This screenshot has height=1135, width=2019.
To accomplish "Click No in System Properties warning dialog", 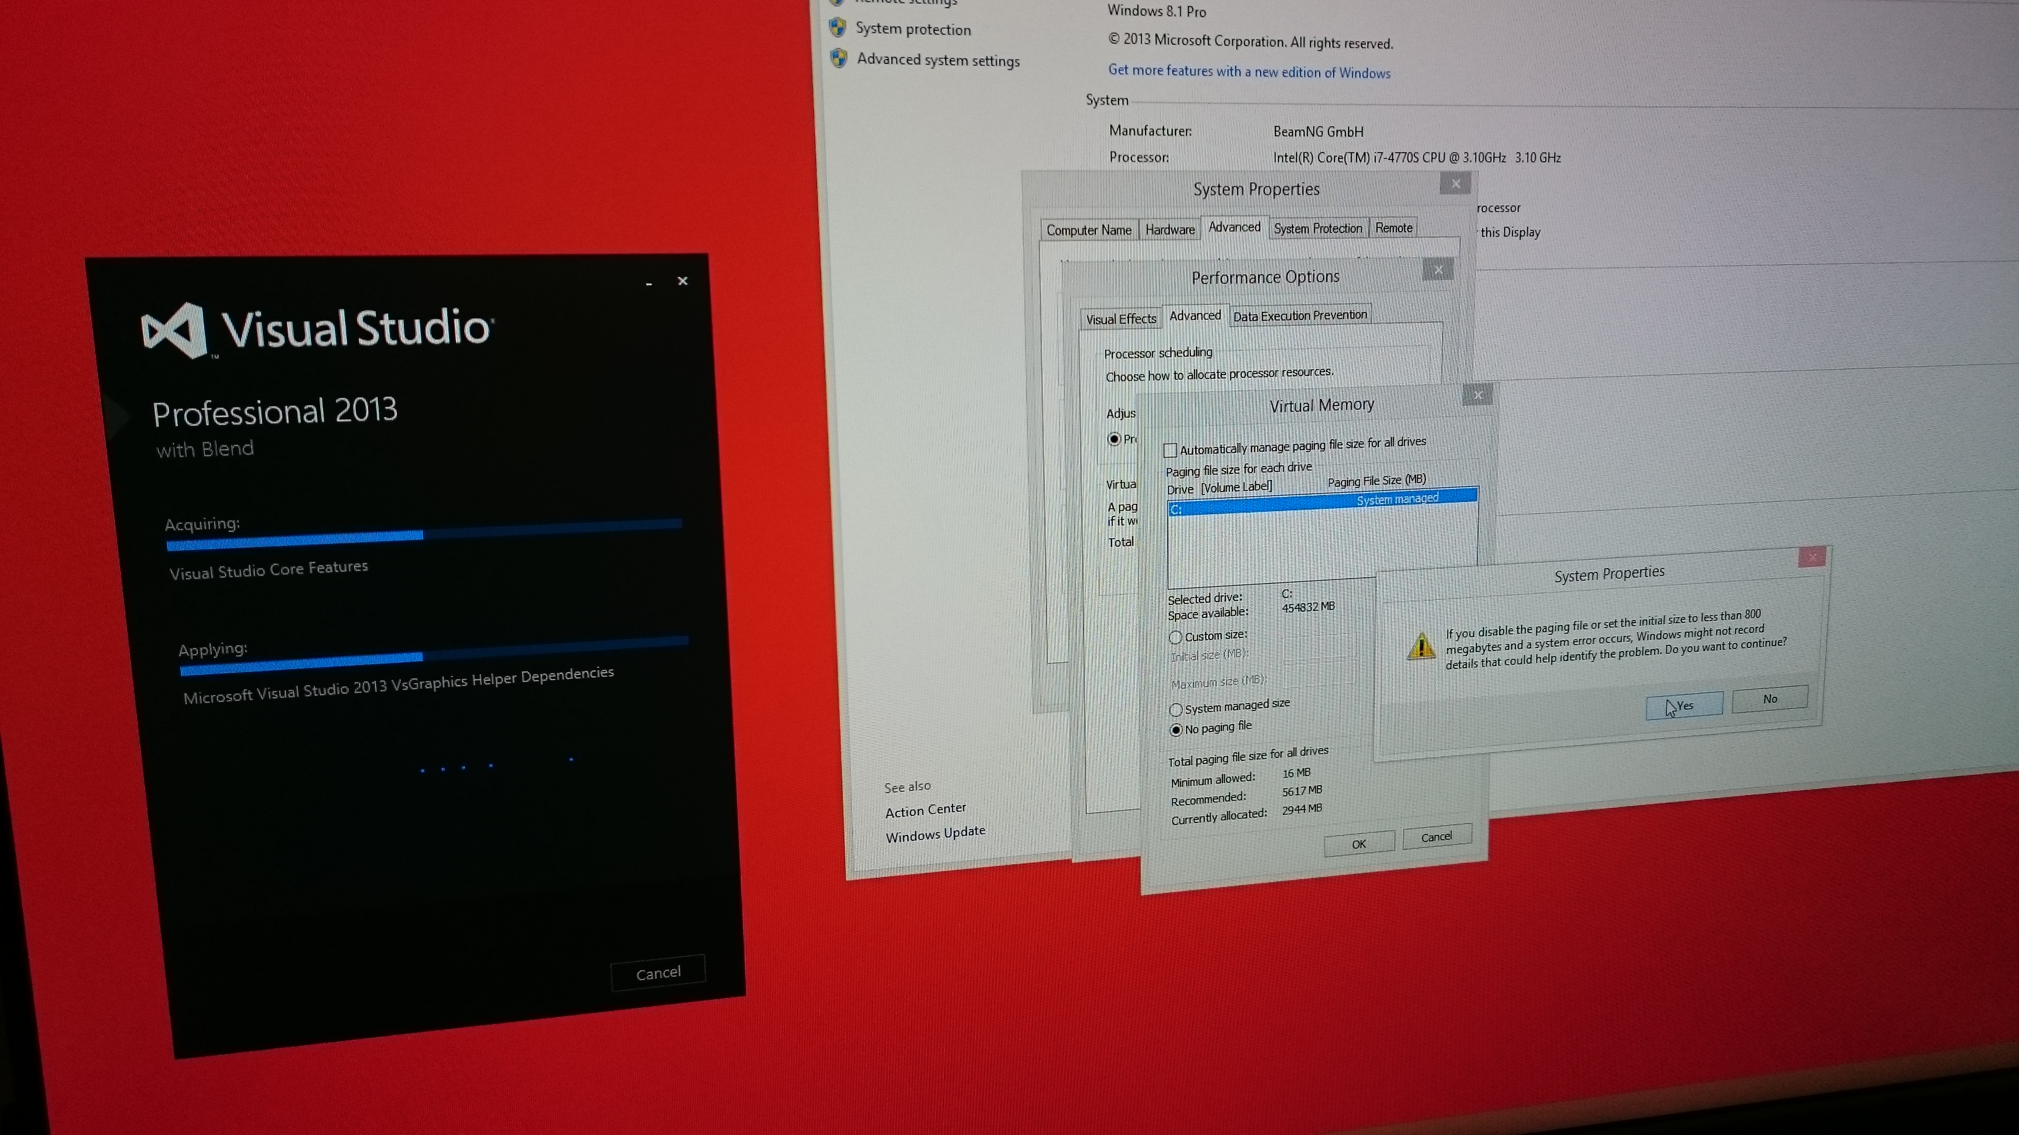I will pyautogui.click(x=1769, y=699).
